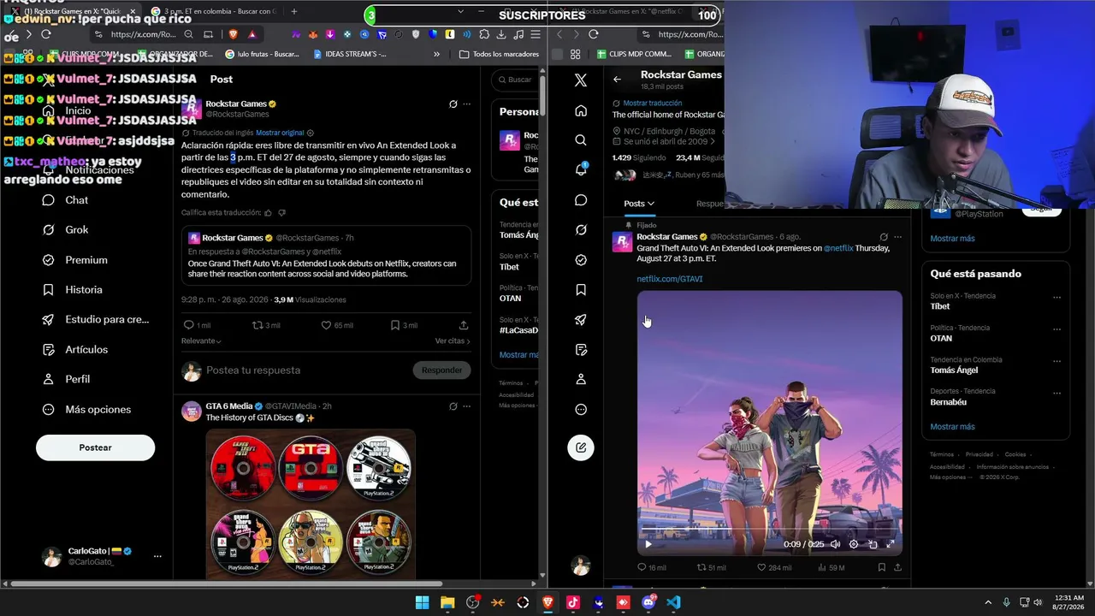
Task: Open the Todos los marcadores folder
Action: click(x=499, y=54)
